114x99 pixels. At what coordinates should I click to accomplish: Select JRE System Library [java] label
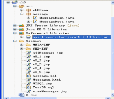tap(53, 26)
